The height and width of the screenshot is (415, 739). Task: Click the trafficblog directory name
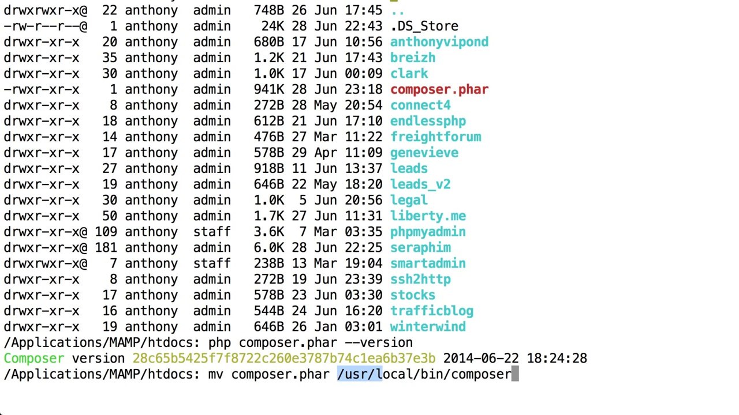[x=432, y=311]
